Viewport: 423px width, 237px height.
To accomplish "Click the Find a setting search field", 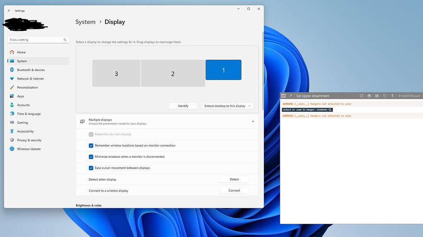I will point(38,40).
